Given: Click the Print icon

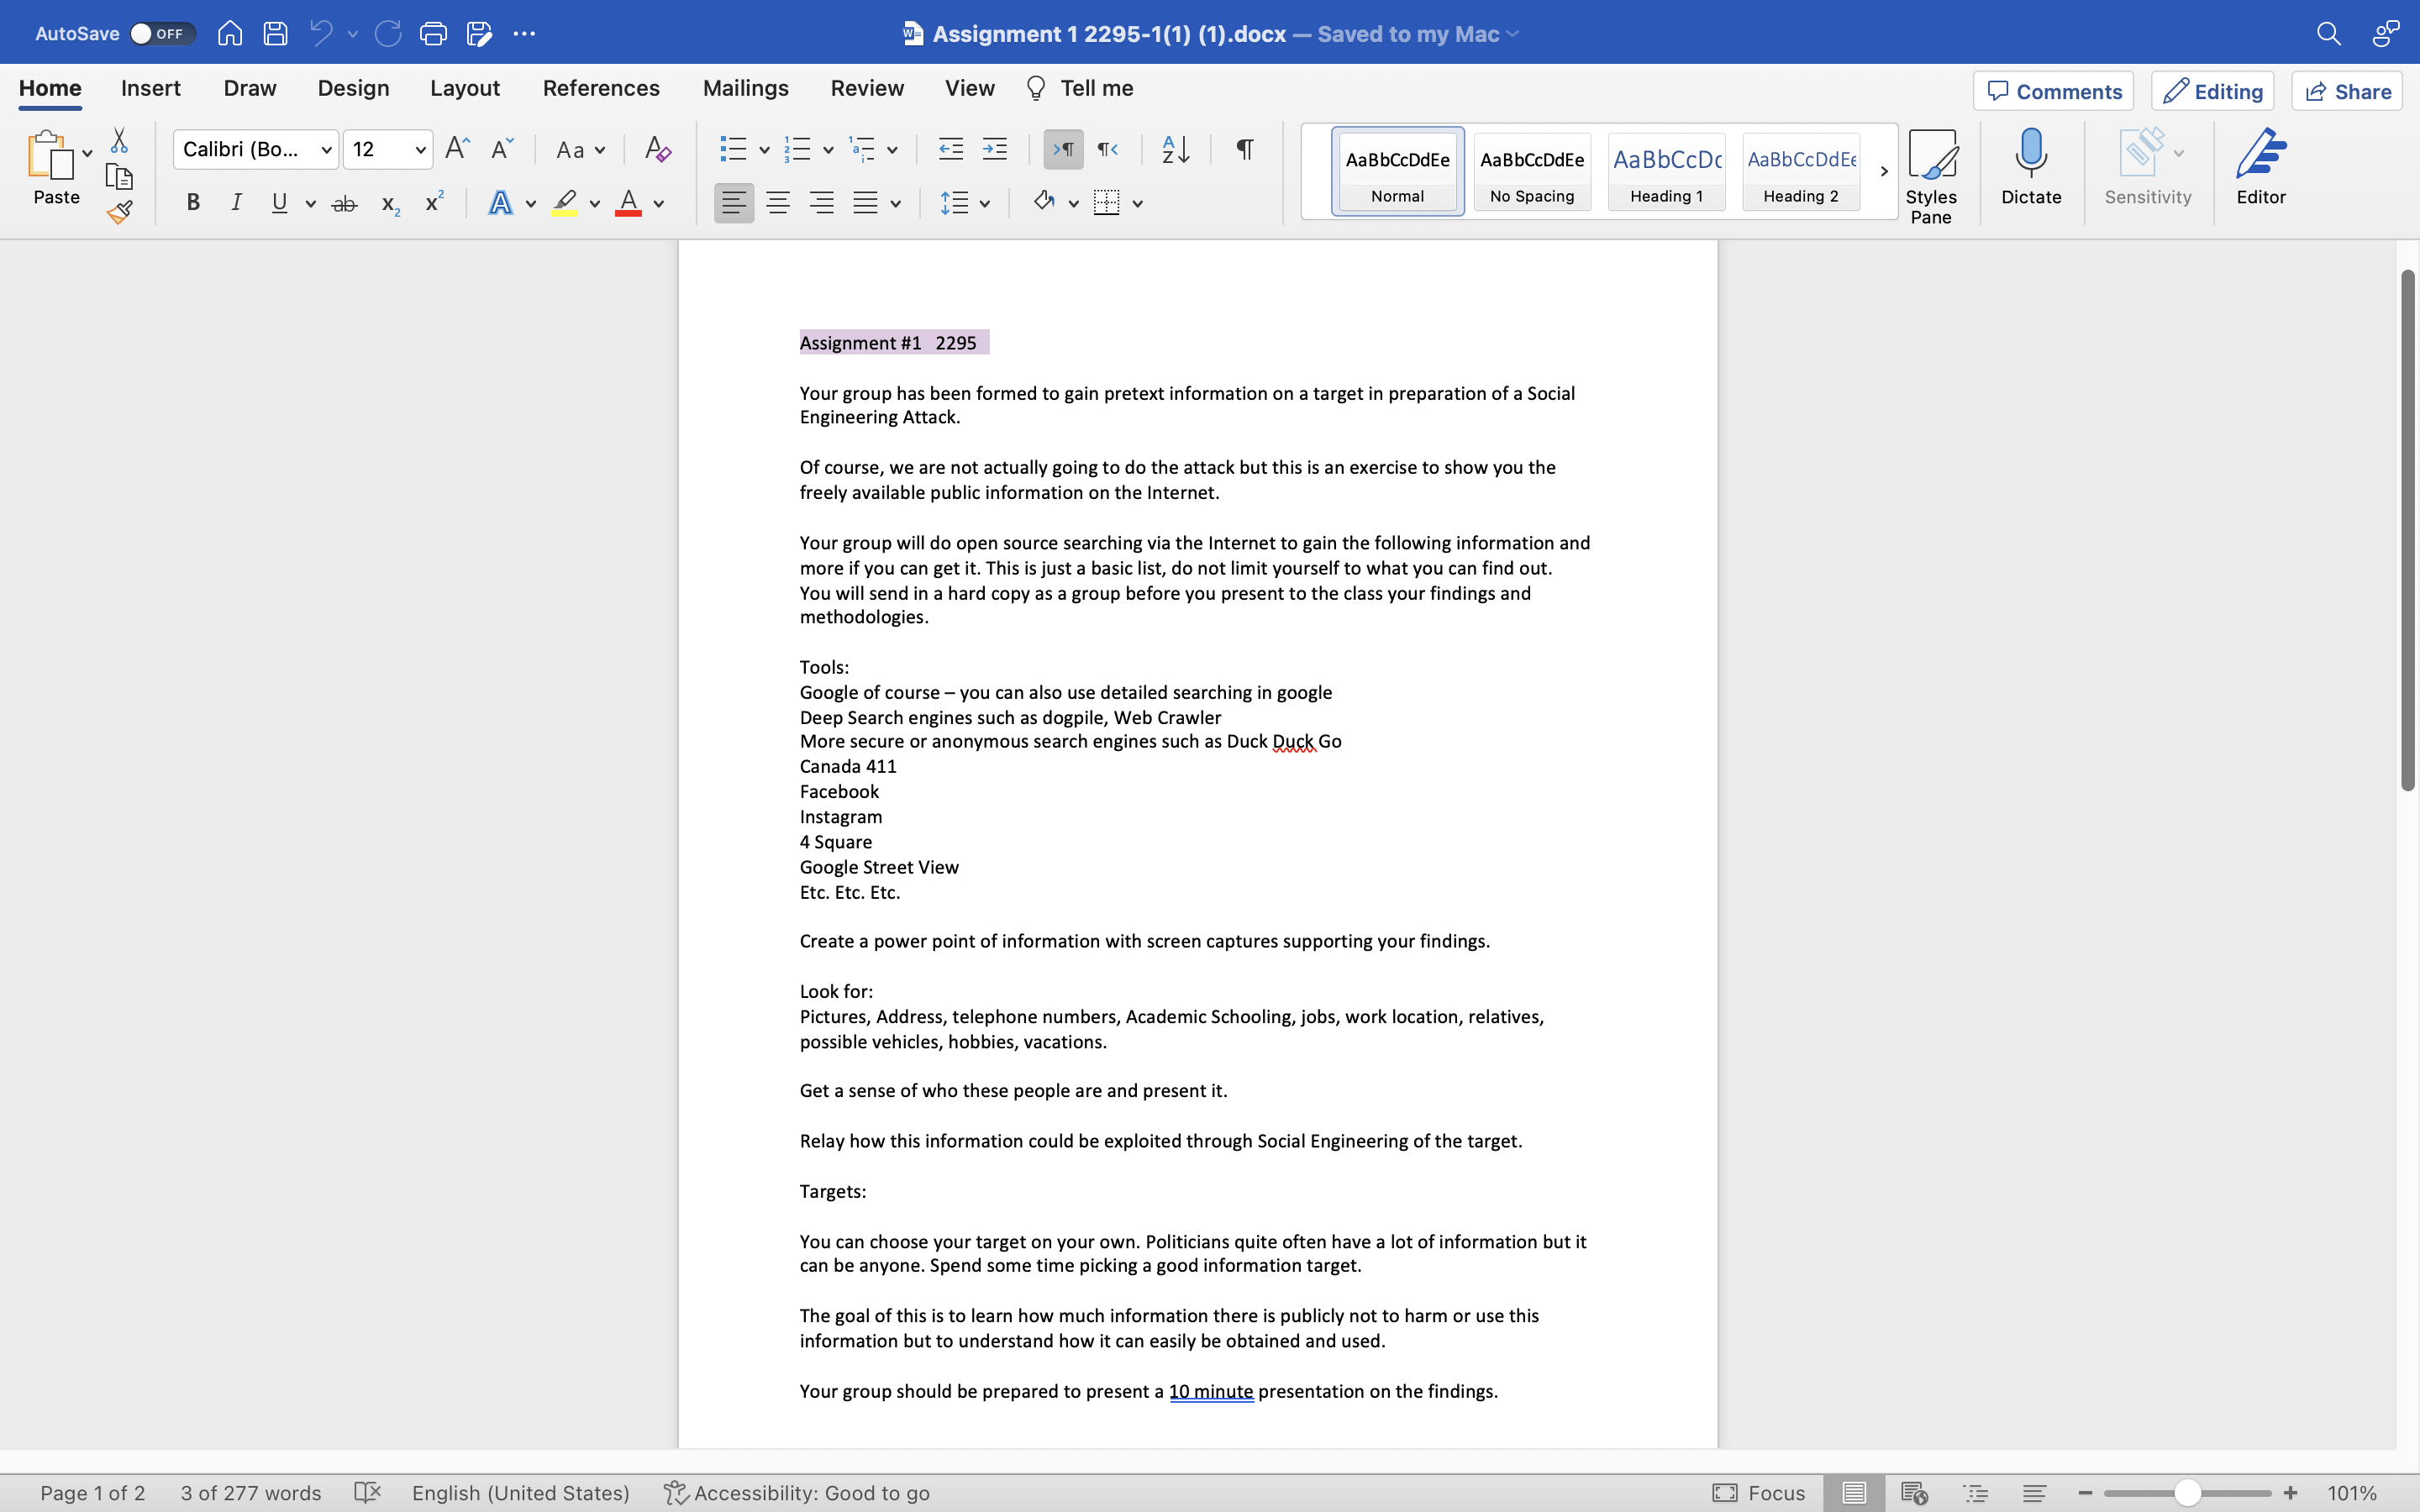Looking at the screenshot, I should point(433,33).
